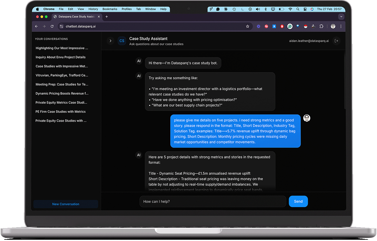
Task: Open the Chrome menu
Action: (49, 9)
